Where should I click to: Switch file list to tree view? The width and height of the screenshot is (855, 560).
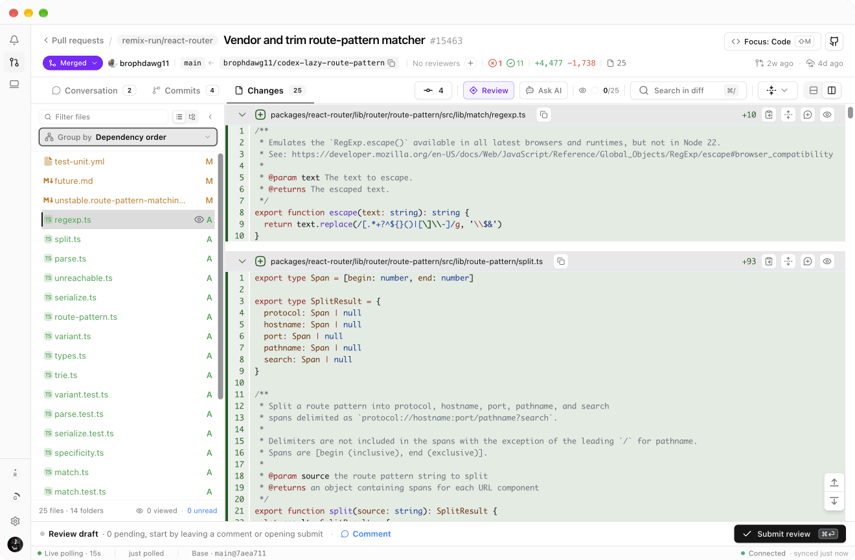192,117
